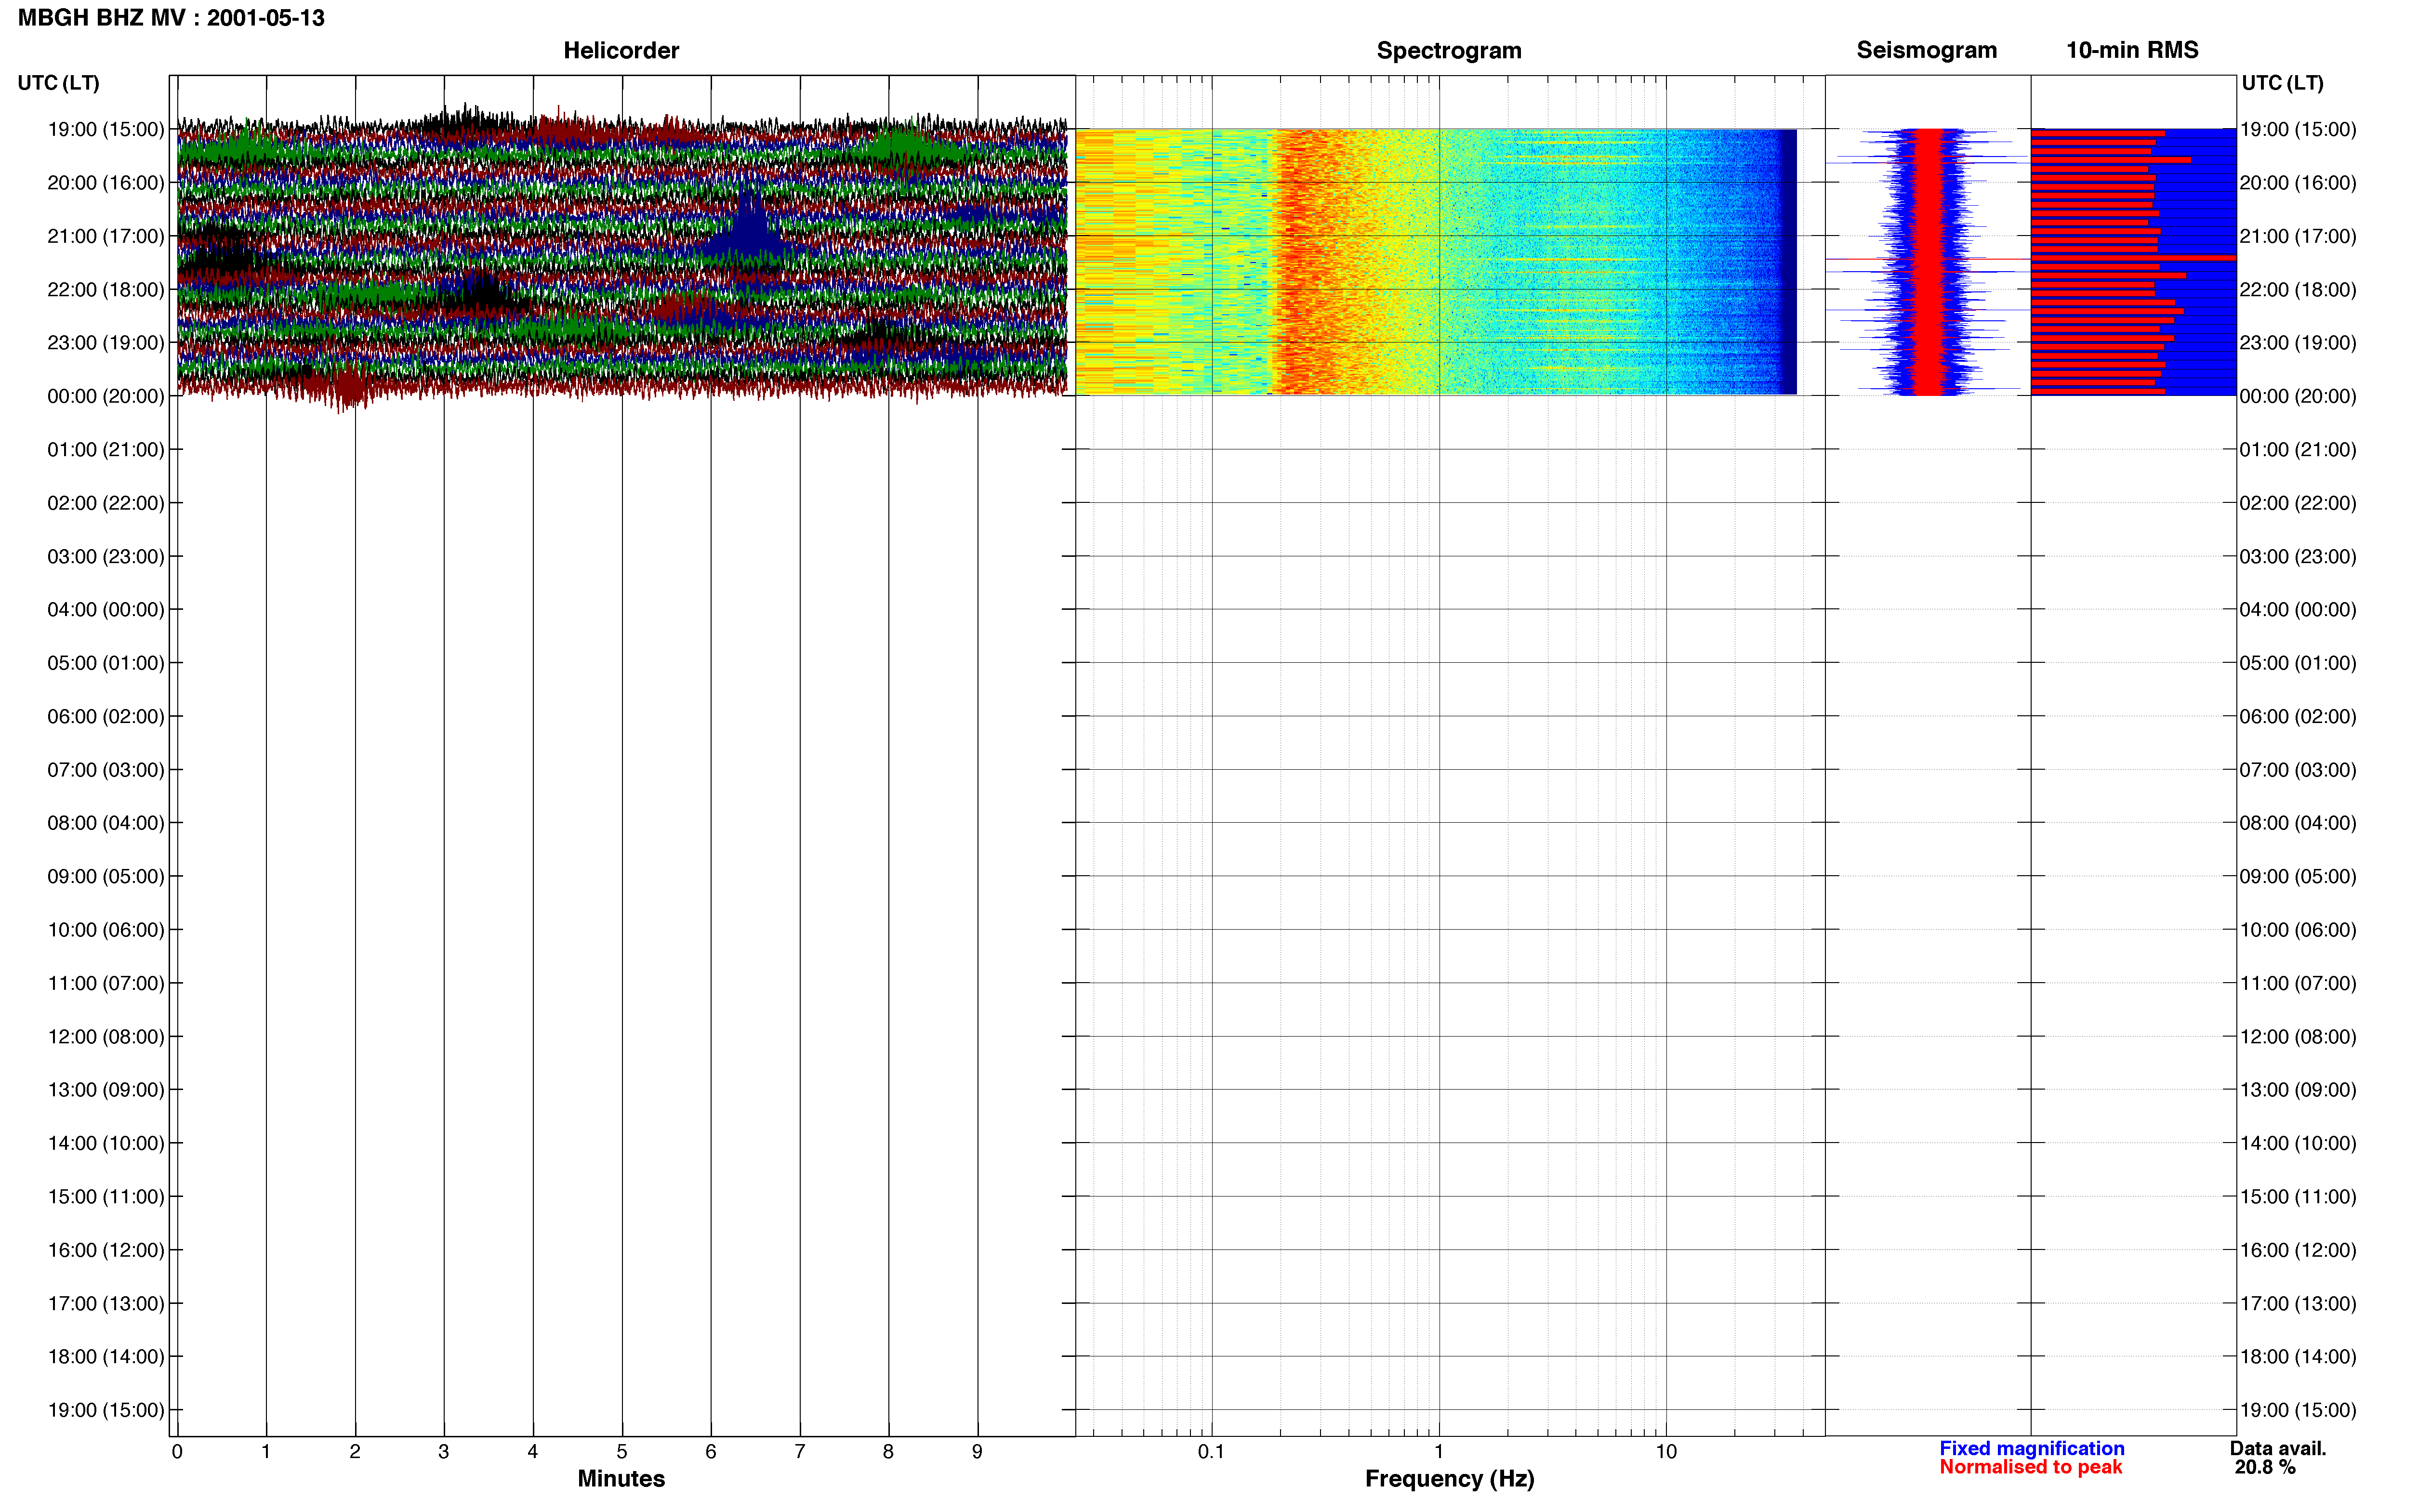
Task: Click the 5 tick on the Minutes axis
Action: click(x=622, y=1451)
